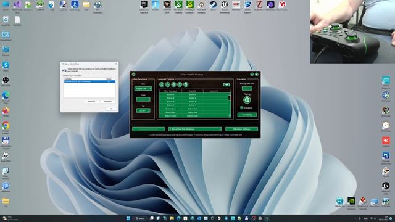Screen dimensions: 395x222
Task: Click OK in Game Controllers dialog
Action: click(111, 109)
